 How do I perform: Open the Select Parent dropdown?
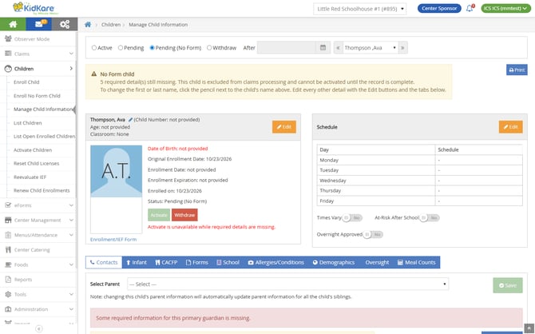click(288, 284)
